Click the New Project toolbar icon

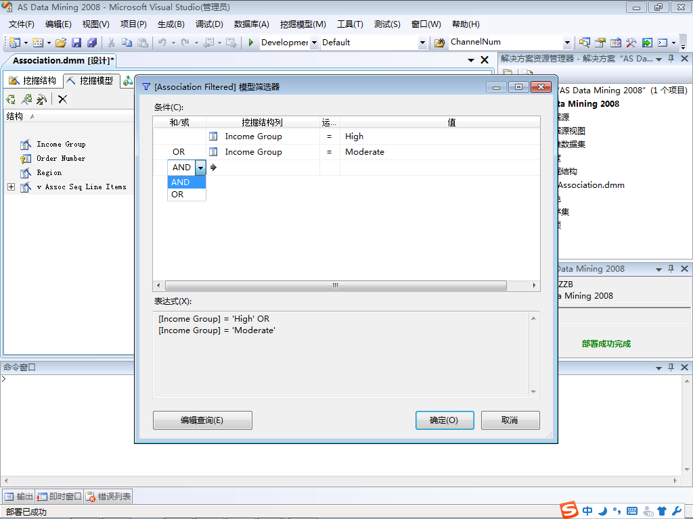15,43
